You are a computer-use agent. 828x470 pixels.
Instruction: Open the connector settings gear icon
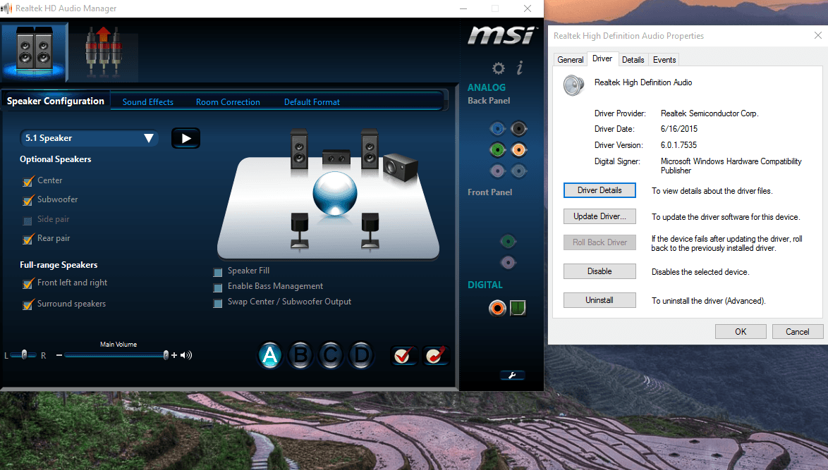498,68
